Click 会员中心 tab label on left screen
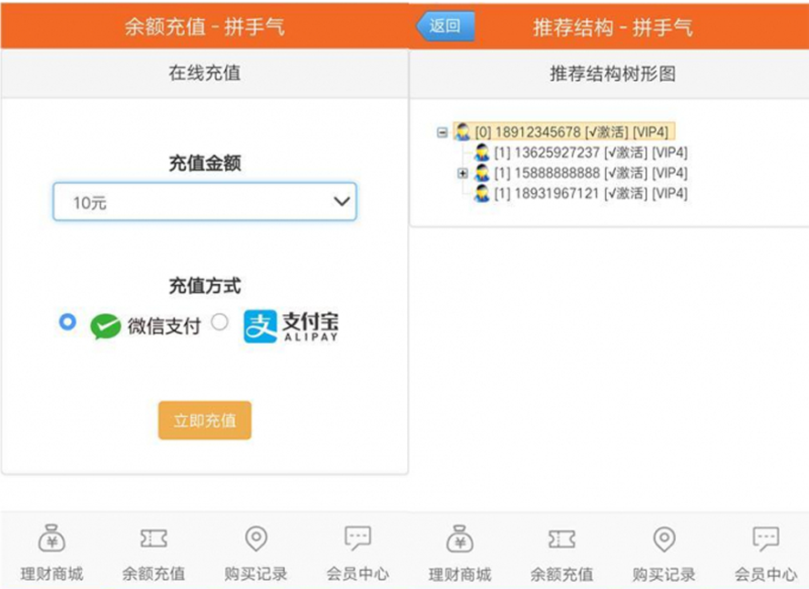Image resolution: width=809 pixels, height=589 pixels. [357, 574]
